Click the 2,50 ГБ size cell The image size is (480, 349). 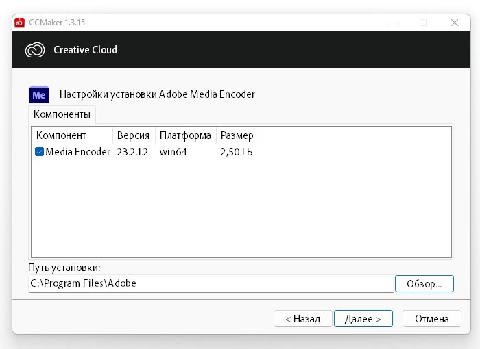tap(237, 152)
